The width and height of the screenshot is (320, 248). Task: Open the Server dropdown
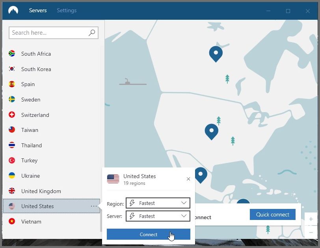(158, 216)
